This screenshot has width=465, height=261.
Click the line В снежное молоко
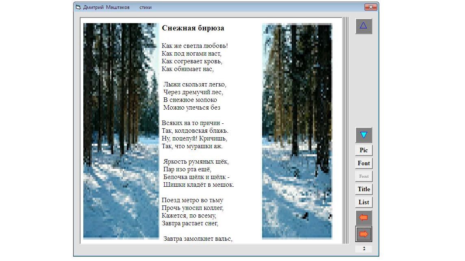pos(190,100)
